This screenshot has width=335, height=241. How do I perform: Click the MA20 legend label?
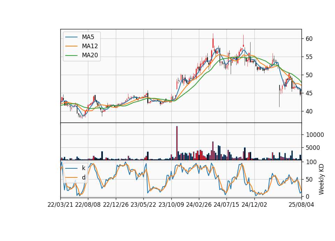pyautogui.click(x=90, y=55)
